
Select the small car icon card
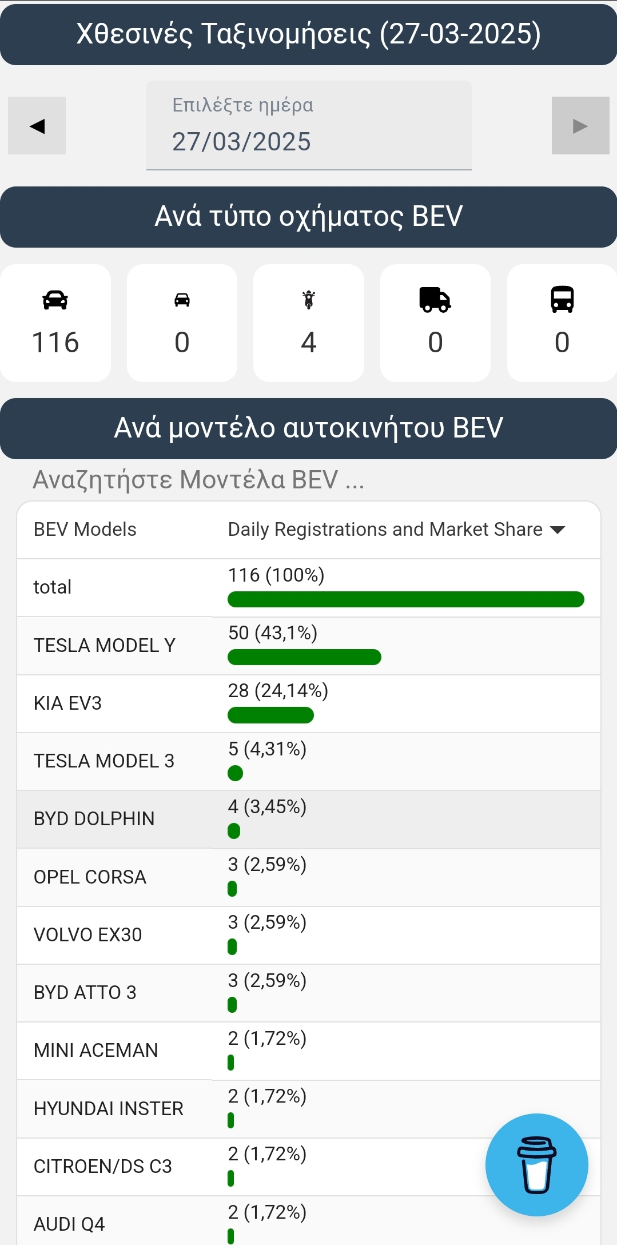[x=182, y=323]
